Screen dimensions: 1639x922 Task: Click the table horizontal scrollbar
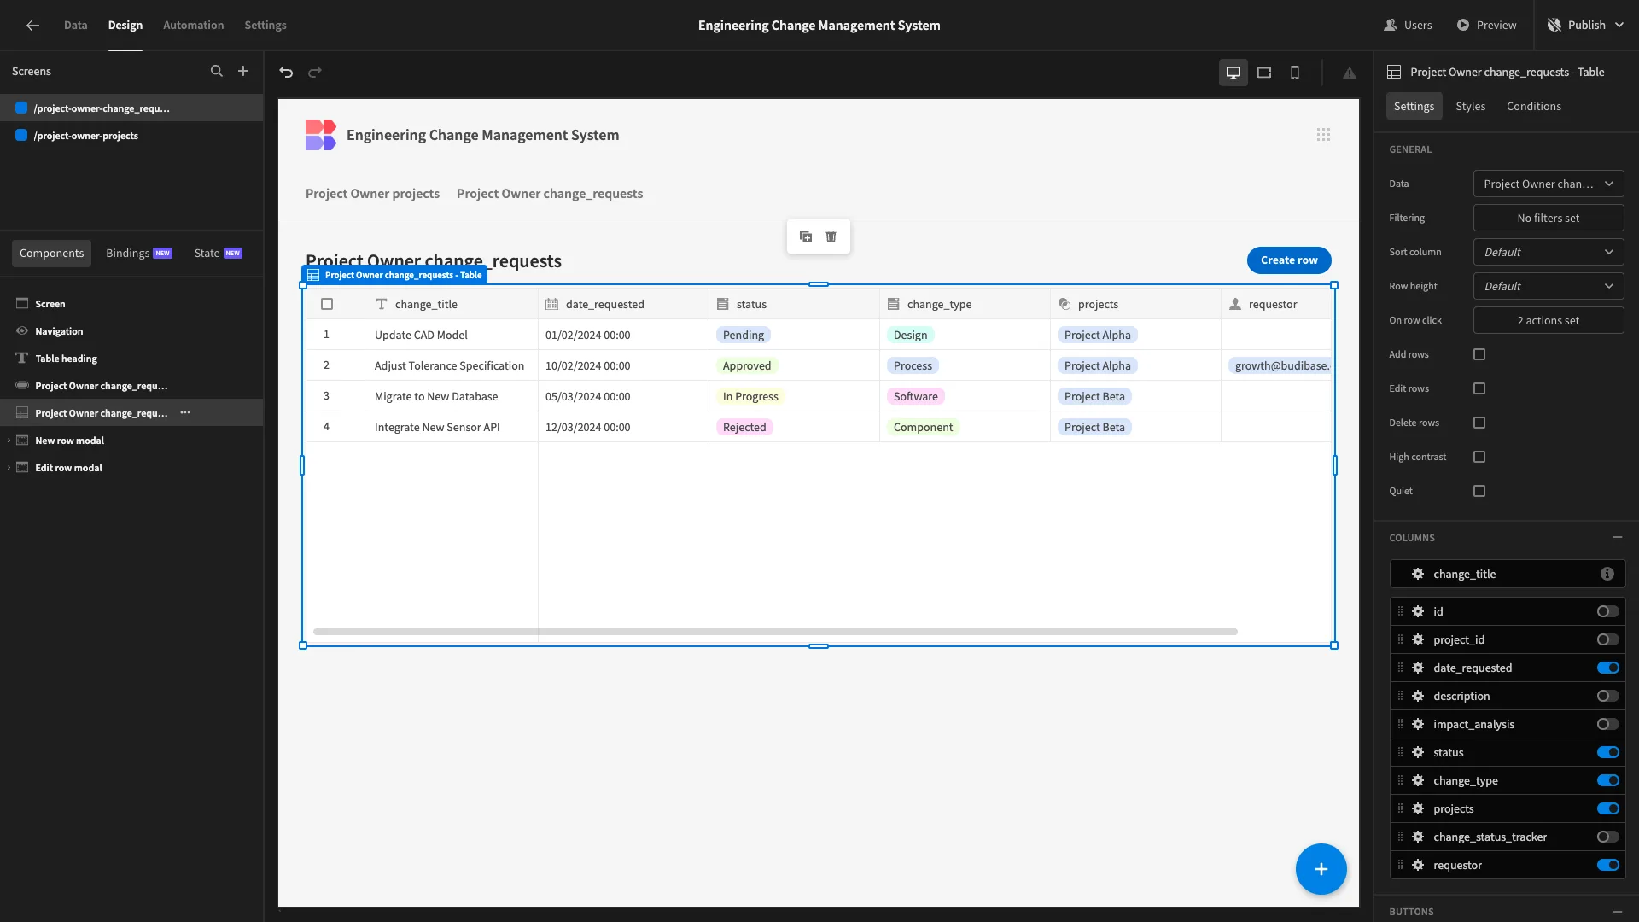(775, 632)
